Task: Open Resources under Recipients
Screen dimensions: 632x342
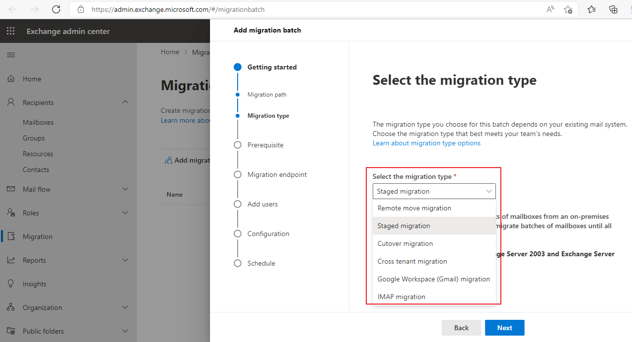Action: coord(38,154)
